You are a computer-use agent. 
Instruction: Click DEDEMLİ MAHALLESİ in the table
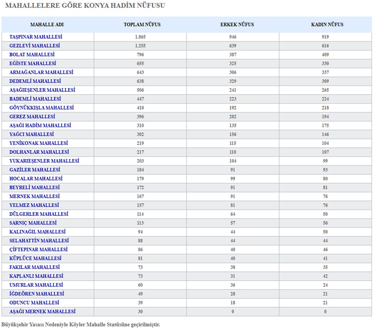(x=35, y=81)
